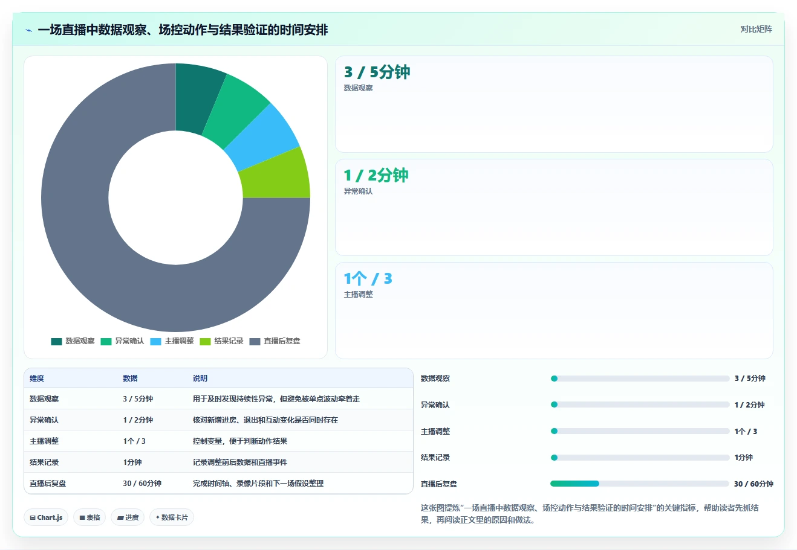Toggle 异常确认 legend color box
Screen dimensions: 797x550
coord(106,341)
